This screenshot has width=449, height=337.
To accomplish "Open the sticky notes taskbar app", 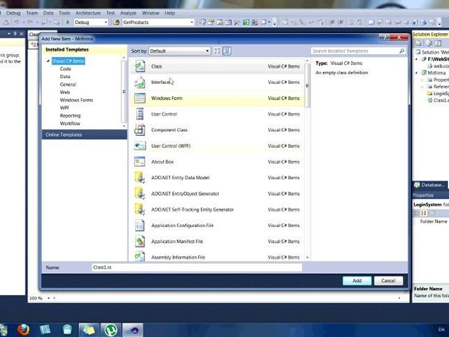I will (89, 330).
